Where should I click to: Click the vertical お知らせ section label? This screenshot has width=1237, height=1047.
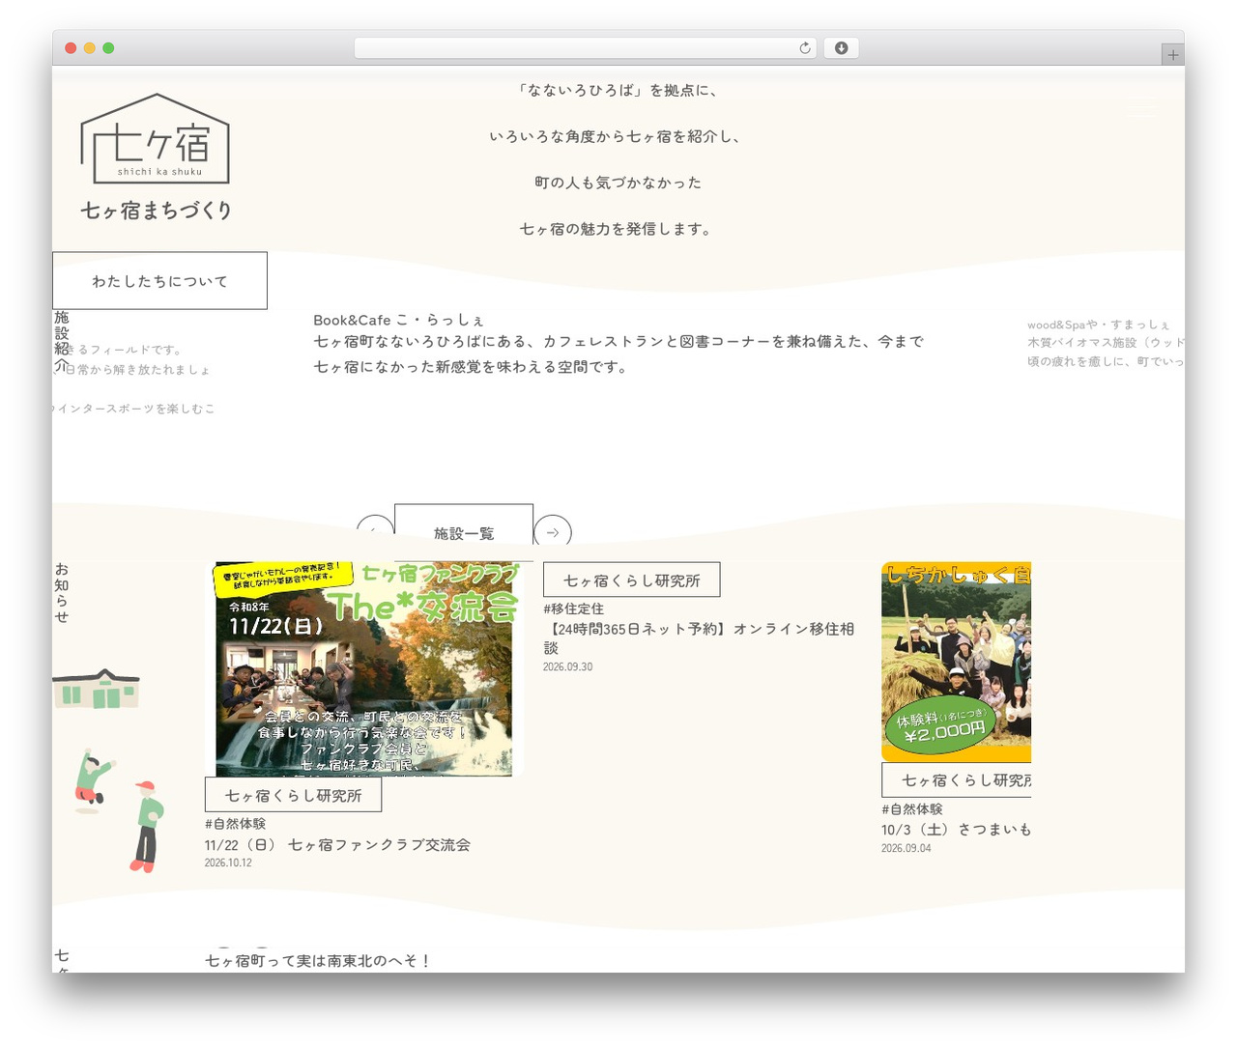pos(62,593)
